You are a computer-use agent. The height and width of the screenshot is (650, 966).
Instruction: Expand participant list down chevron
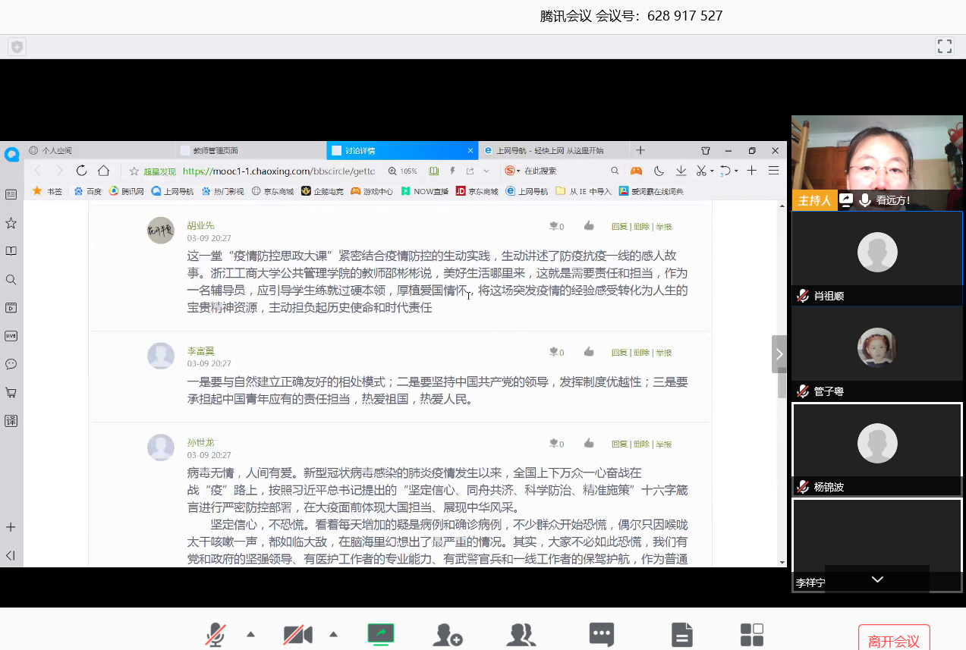click(x=877, y=579)
